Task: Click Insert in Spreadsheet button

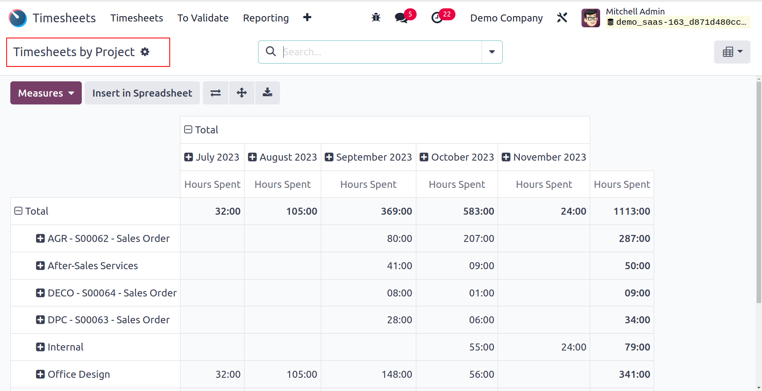Action: (142, 93)
